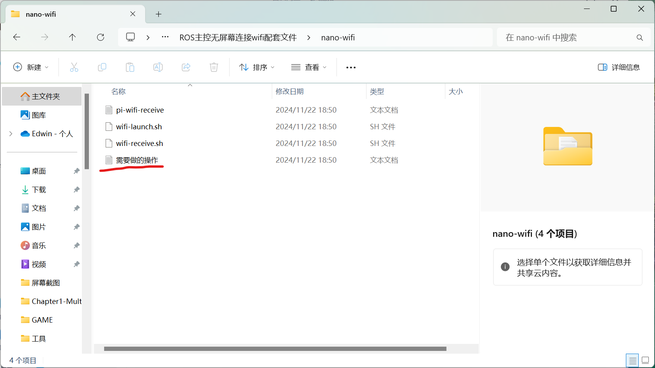The width and height of the screenshot is (655, 368).
Task: Click the sidebar vertical scrollbar
Action: pos(87,131)
